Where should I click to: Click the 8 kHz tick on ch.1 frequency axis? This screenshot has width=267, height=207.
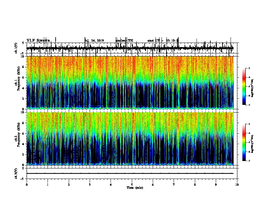click(x=23, y=67)
